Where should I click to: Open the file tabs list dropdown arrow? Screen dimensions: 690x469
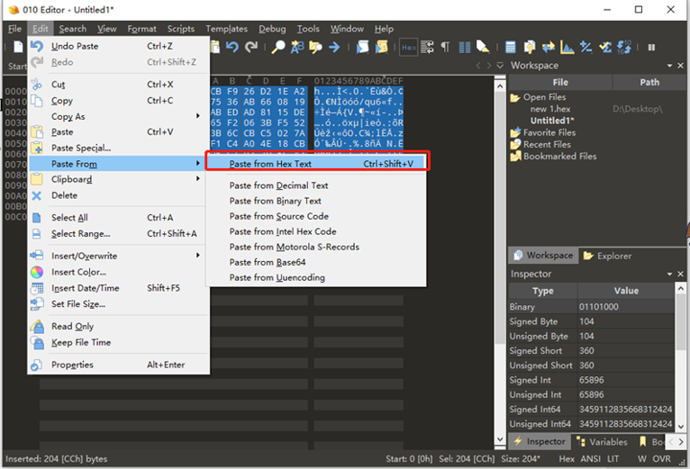point(500,66)
